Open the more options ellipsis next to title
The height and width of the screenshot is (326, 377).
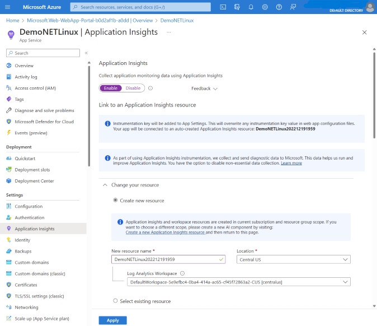pyautogui.click(x=169, y=32)
